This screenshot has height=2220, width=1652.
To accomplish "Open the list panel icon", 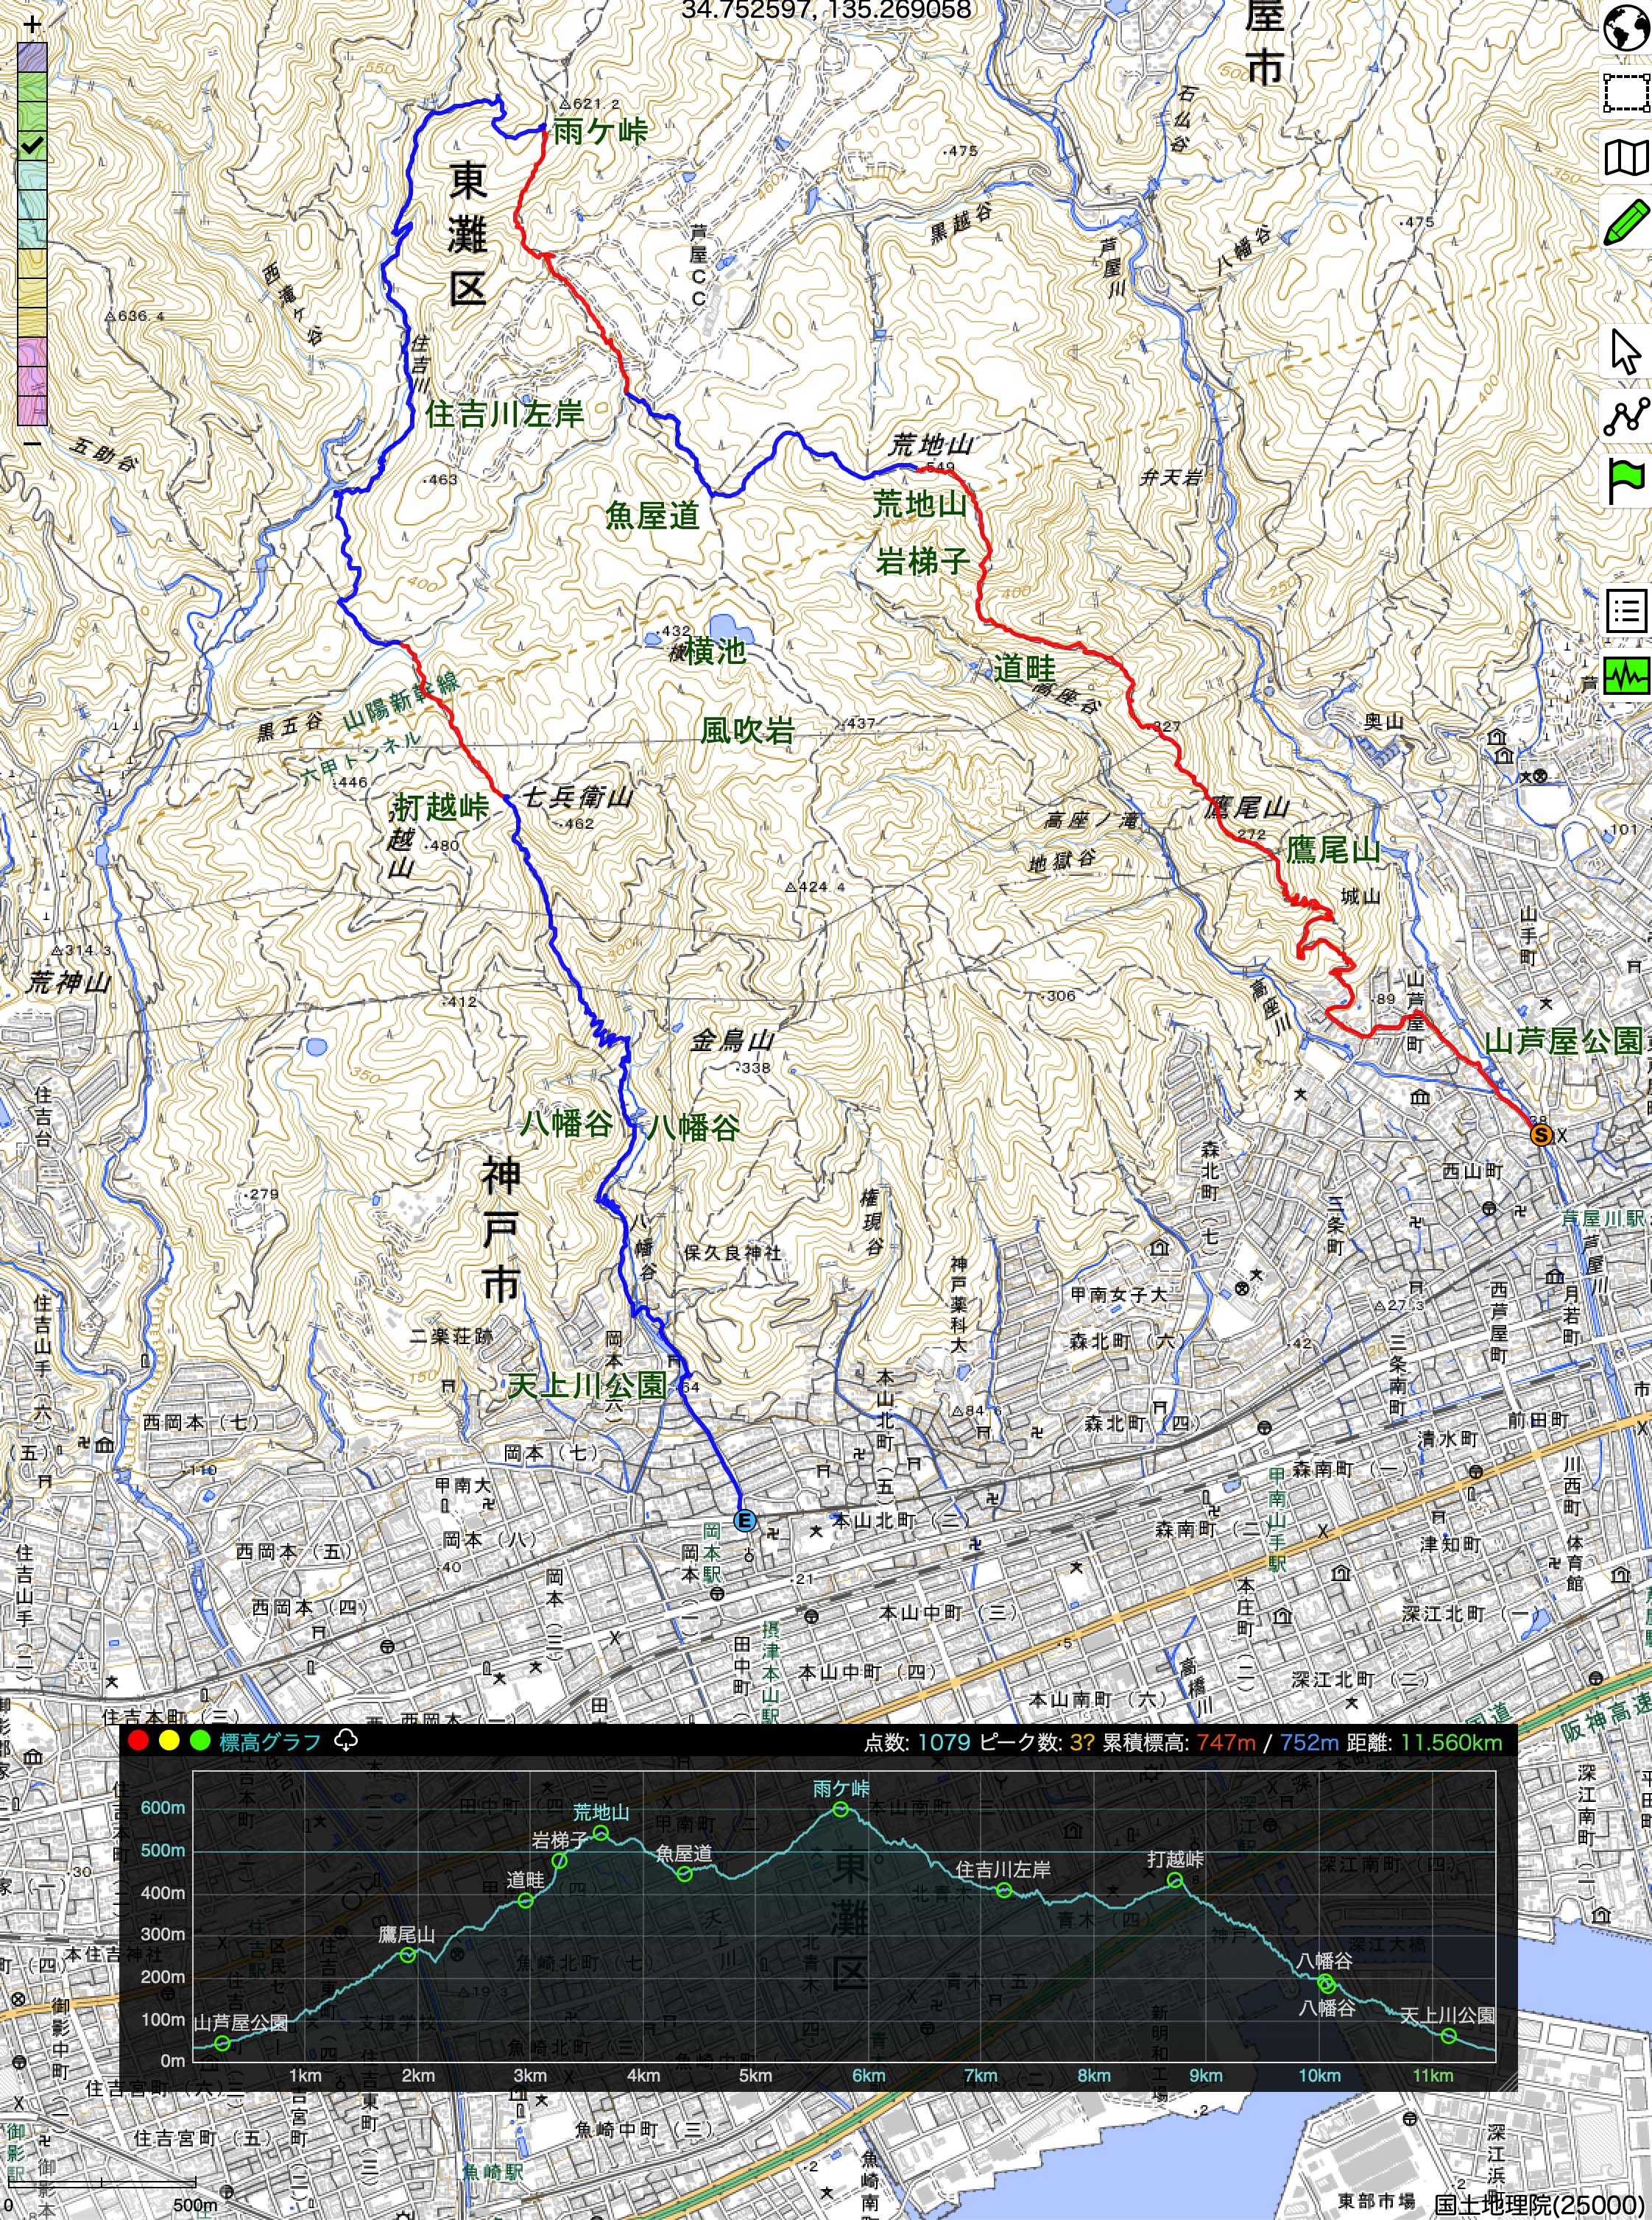I will (x=1626, y=609).
